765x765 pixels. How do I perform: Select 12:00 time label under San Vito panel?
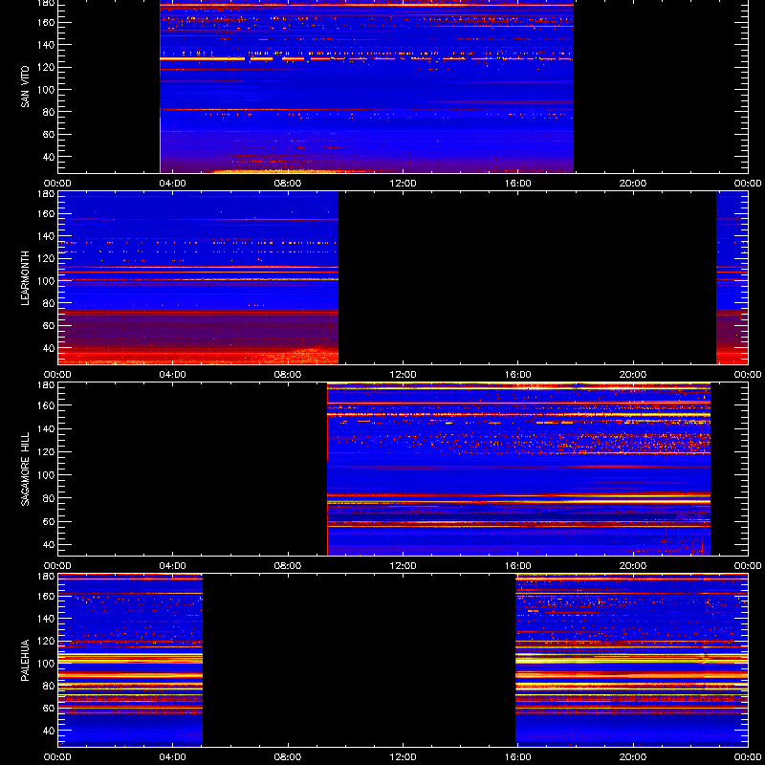[403, 184]
